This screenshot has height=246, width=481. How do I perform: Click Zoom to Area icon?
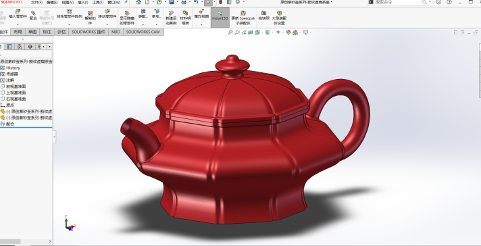click(237, 32)
